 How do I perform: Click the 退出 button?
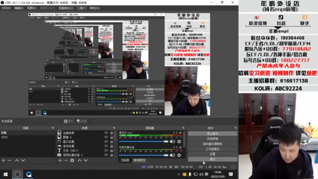click(213, 160)
